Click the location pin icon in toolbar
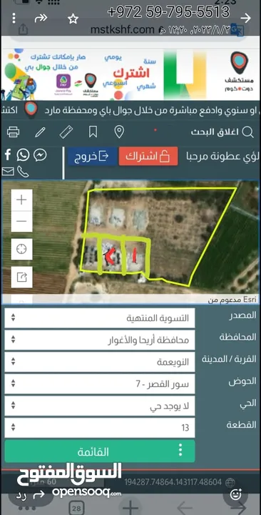 click(x=119, y=132)
